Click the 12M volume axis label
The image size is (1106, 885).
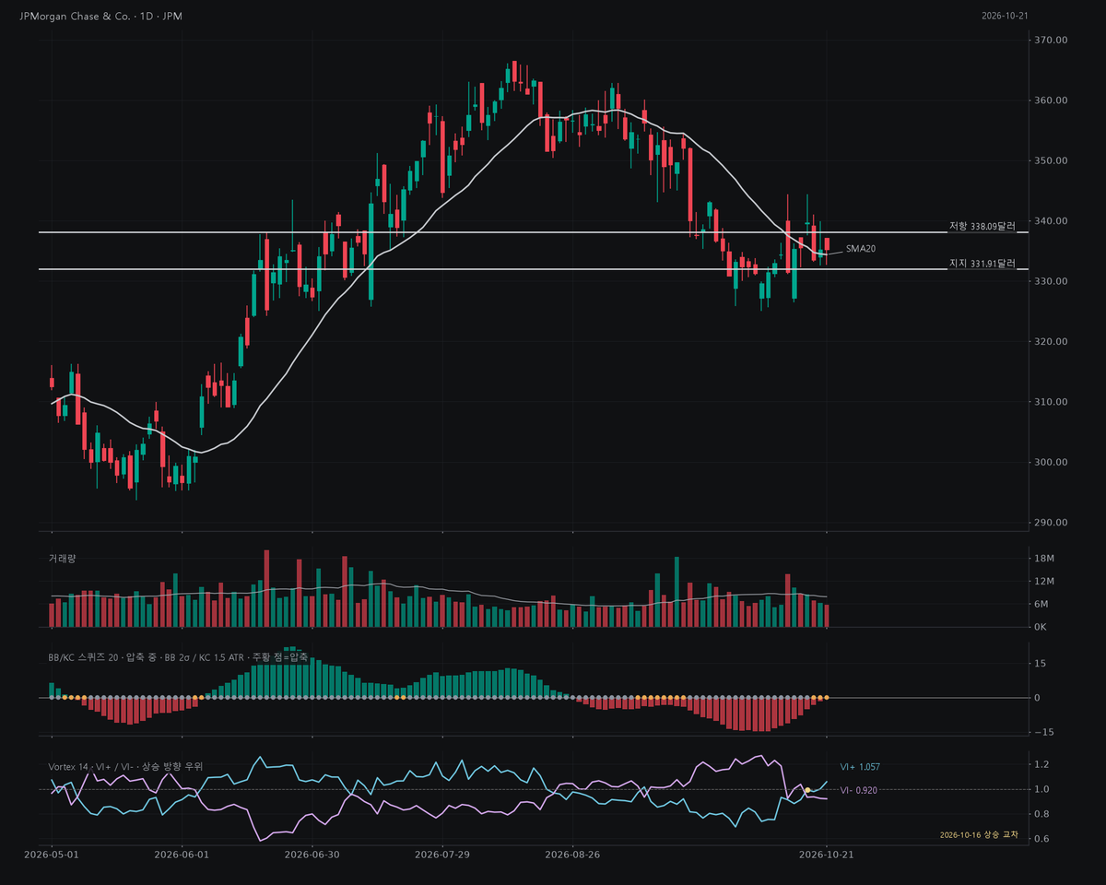(1045, 582)
